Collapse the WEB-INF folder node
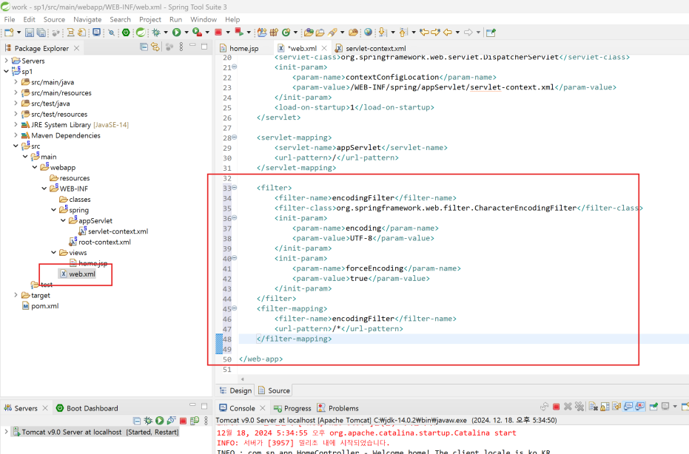The height and width of the screenshot is (454, 689). (44, 189)
